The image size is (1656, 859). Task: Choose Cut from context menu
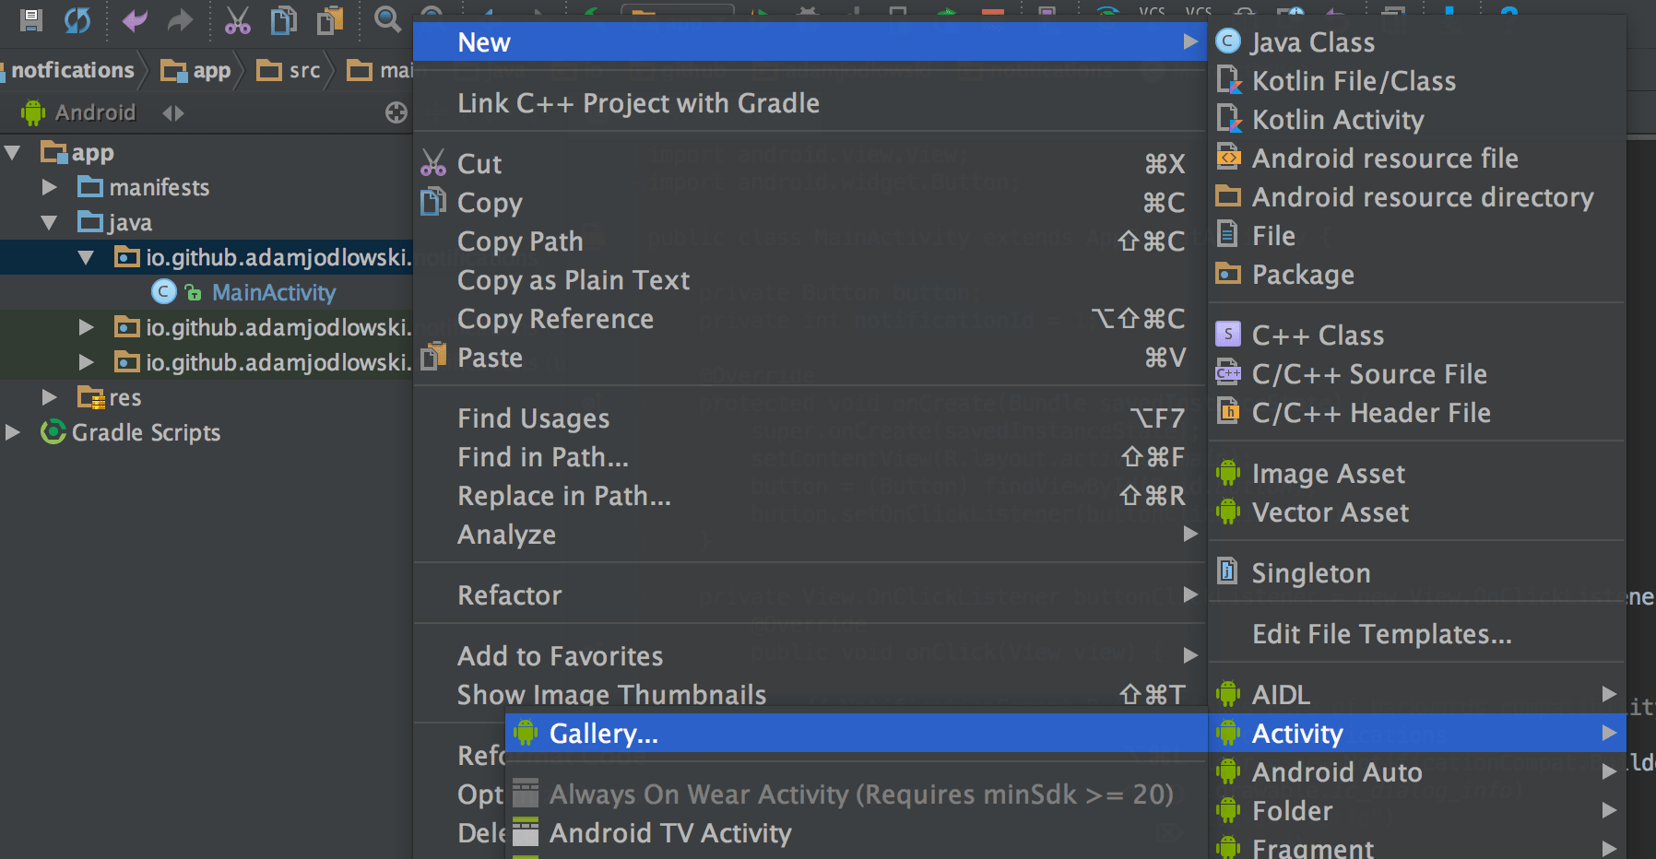pos(810,164)
